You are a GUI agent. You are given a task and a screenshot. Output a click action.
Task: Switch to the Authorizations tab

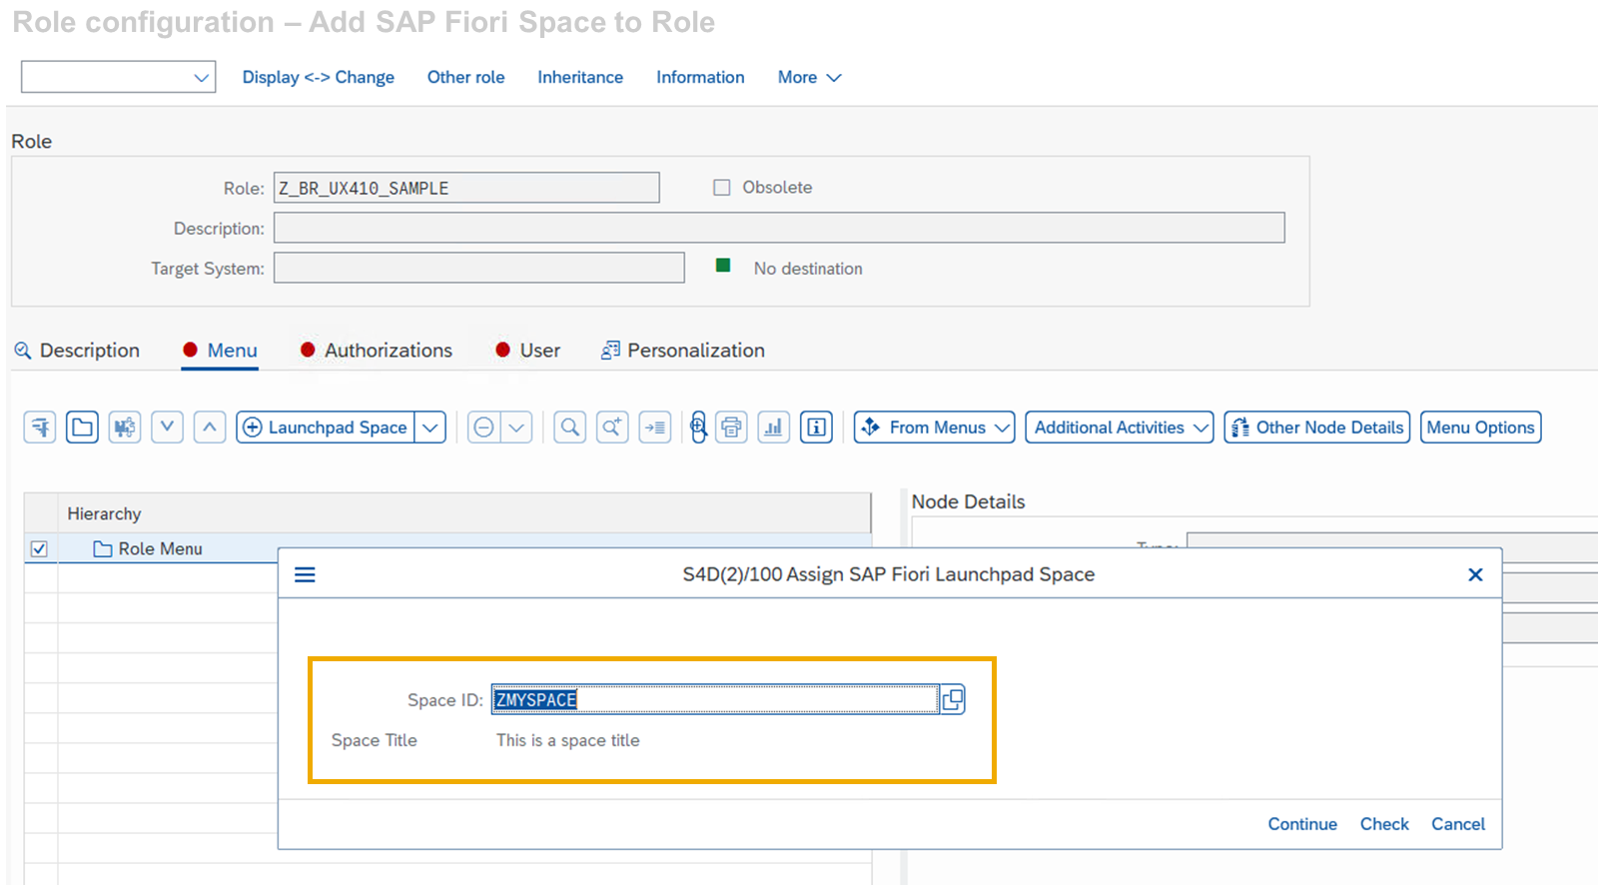coord(377,351)
